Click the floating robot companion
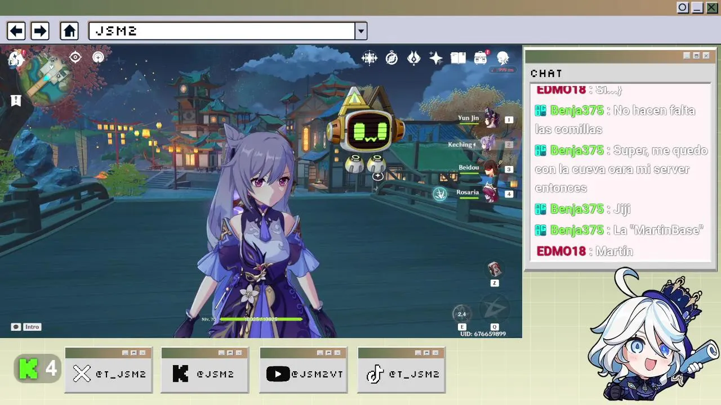Image resolution: width=721 pixels, height=405 pixels. pyautogui.click(x=366, y=130)
